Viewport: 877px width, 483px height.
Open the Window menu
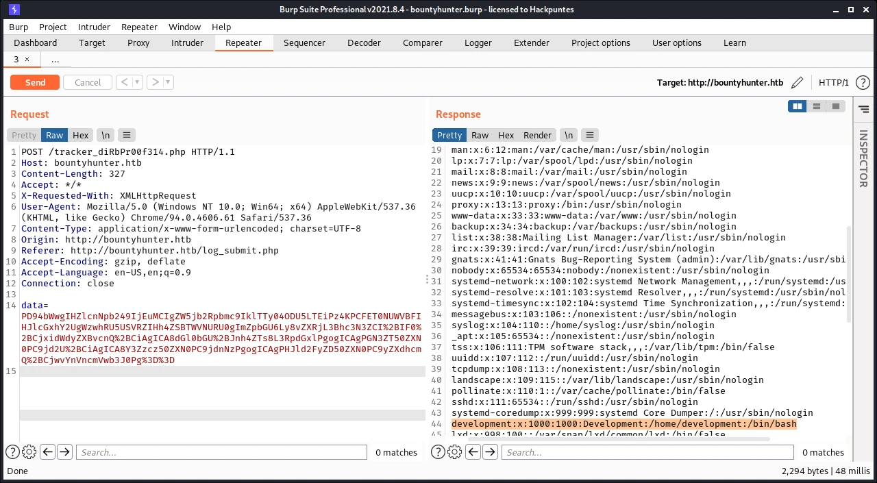click(x=184, y=27)
